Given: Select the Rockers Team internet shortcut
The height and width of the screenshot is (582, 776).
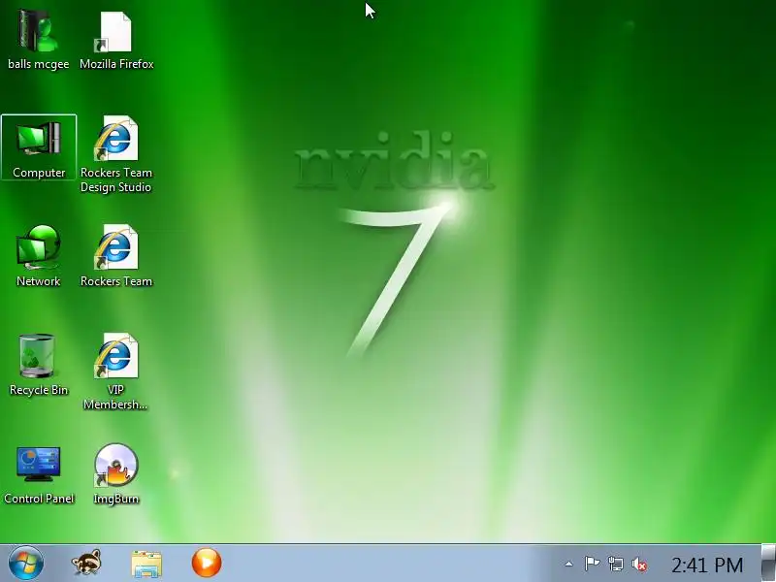Looking at the screenshot, I should click(116, 256).
